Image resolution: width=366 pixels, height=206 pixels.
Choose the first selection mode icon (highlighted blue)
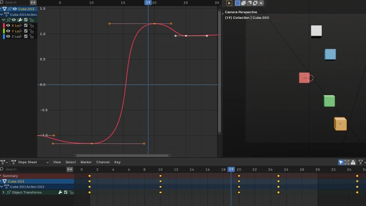tap(237, 3)
